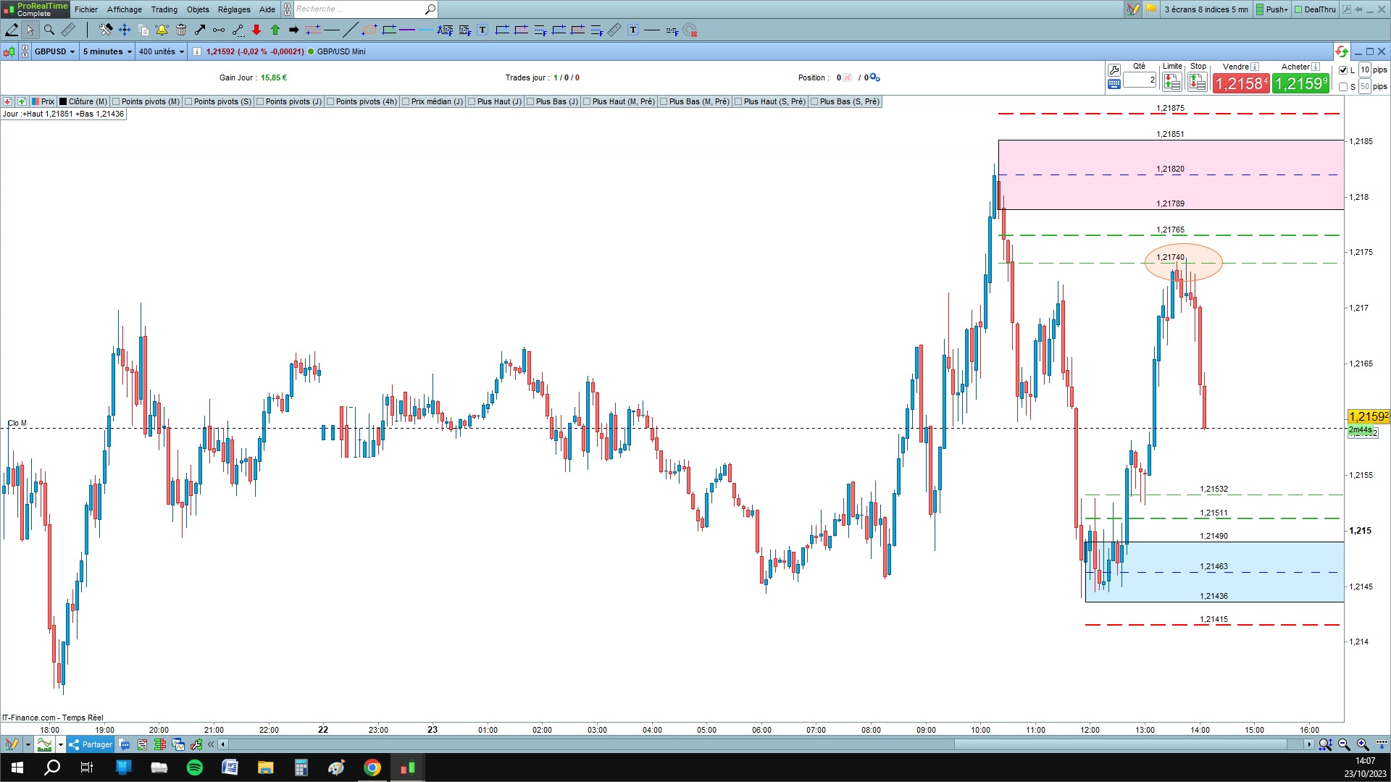Select the red down arrow tool
The height and width of the screenshot is (782, 1391).
(x=256, y=30)
